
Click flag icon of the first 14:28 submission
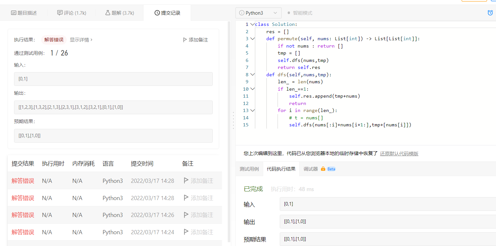click(186, 181)
